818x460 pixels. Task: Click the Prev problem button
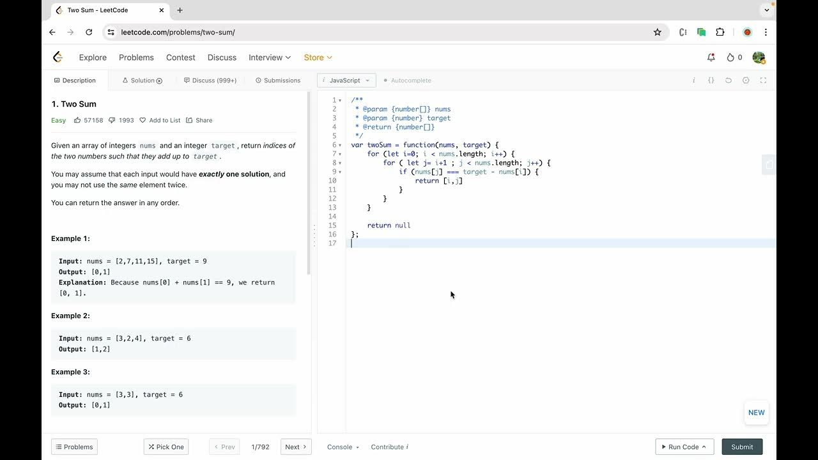coord(224,447)
